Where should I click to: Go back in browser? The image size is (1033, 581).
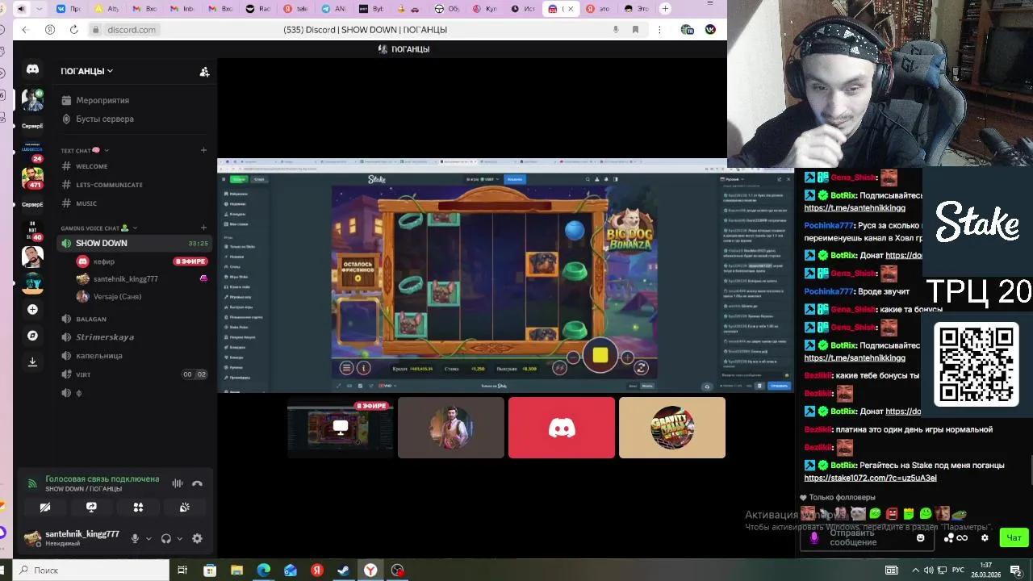(x=25, y=30)
